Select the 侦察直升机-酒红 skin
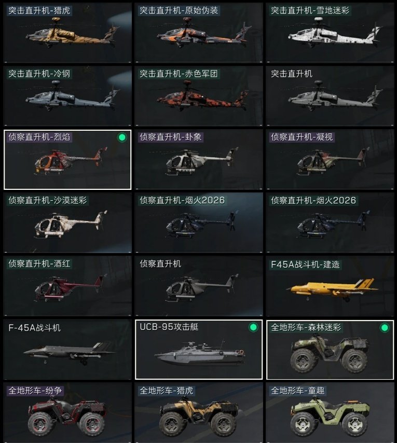Viewport: 397px width, 443px height. (67, 286)
